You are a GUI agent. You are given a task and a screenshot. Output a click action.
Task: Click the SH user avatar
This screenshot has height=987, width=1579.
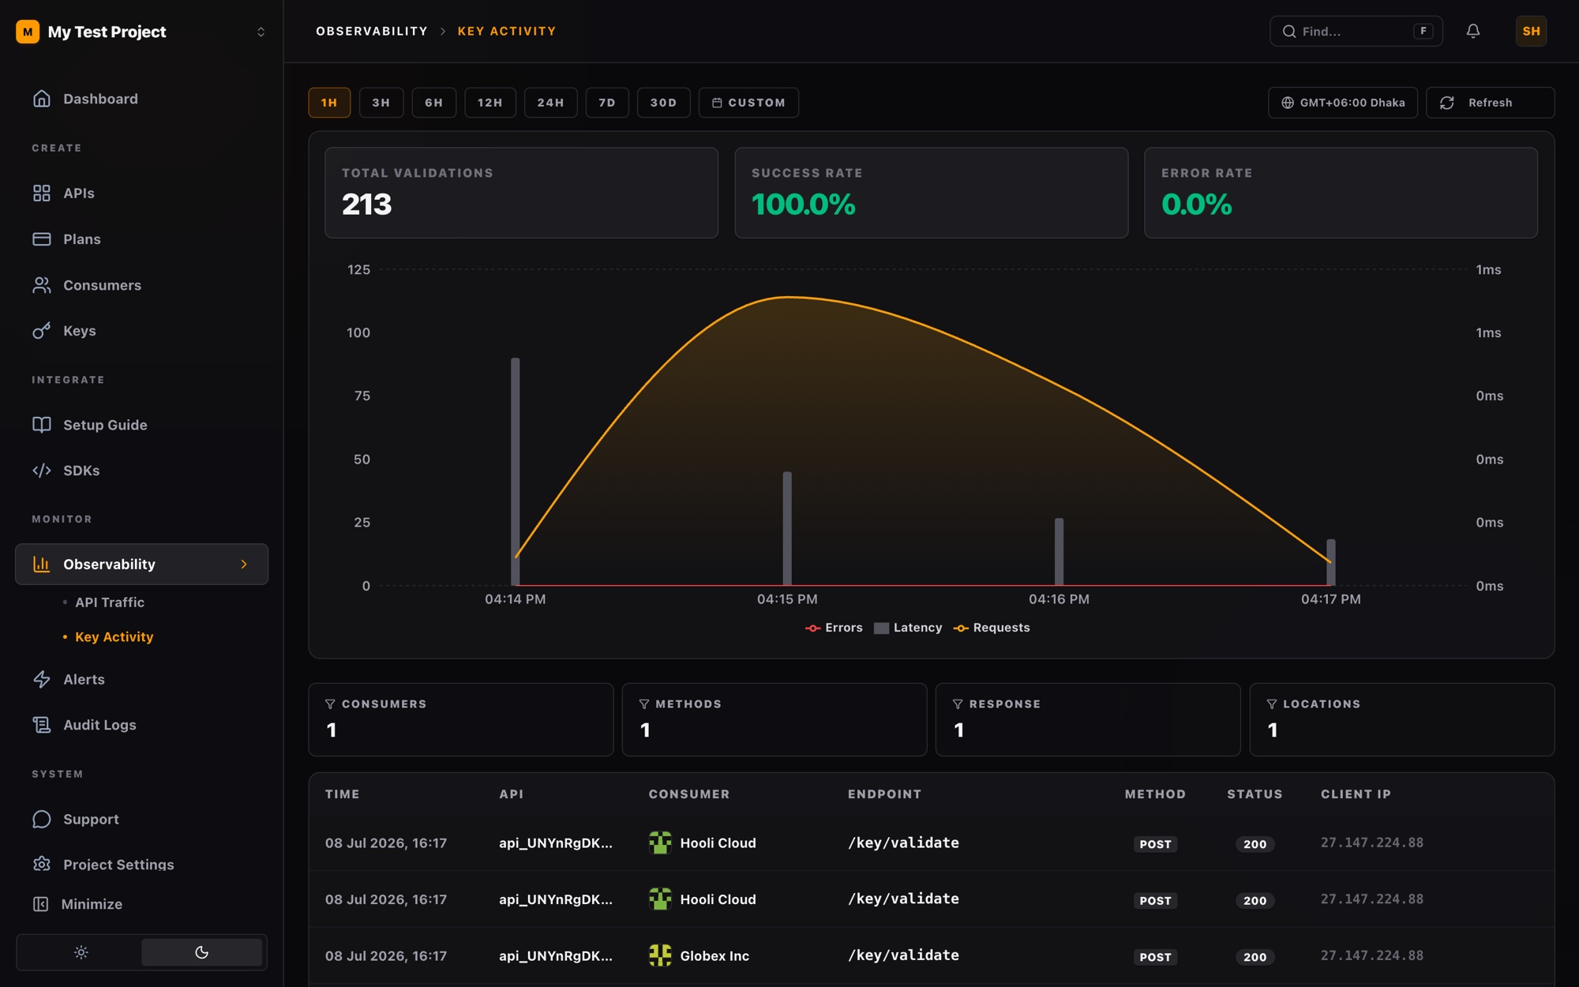click(x=1531, y=32)
